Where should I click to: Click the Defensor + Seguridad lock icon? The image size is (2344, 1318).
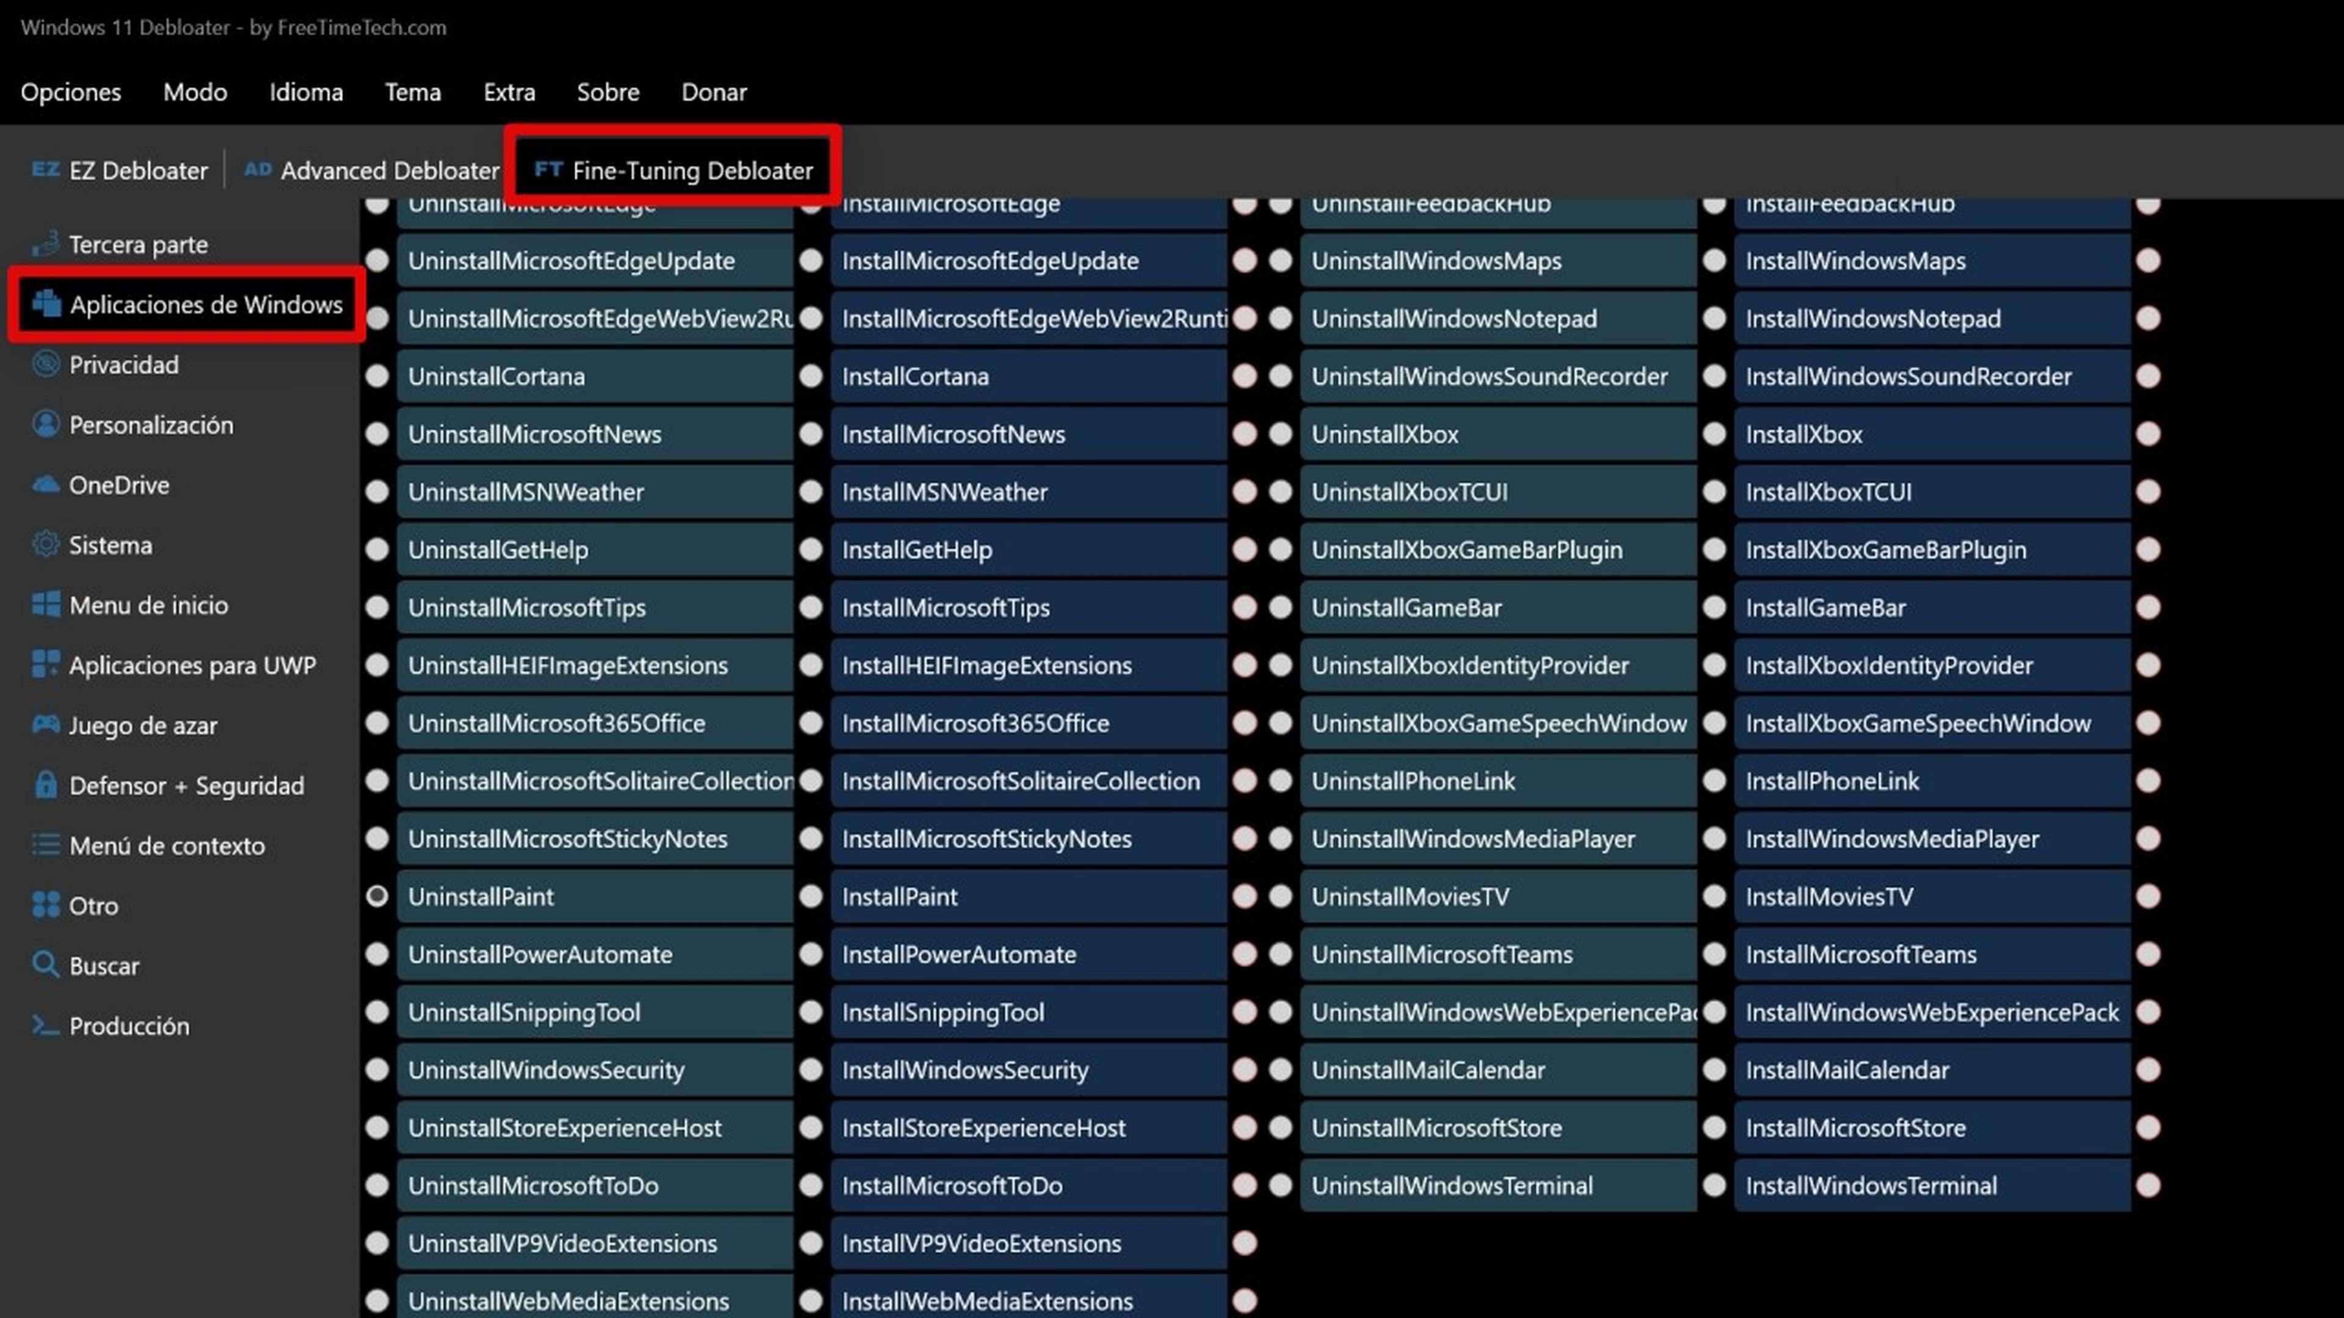point(46,785)
